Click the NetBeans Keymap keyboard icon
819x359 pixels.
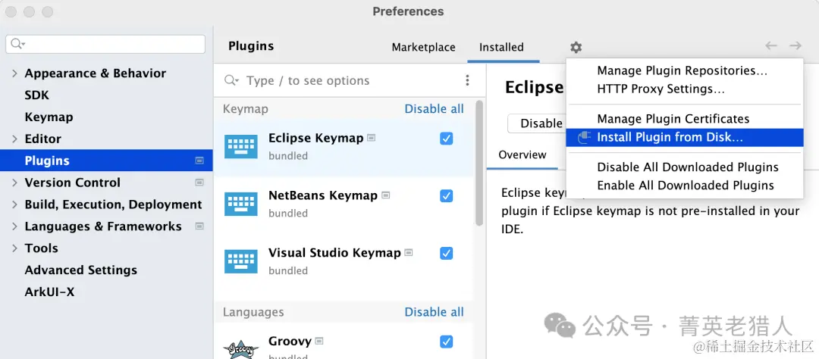[241, 204]
